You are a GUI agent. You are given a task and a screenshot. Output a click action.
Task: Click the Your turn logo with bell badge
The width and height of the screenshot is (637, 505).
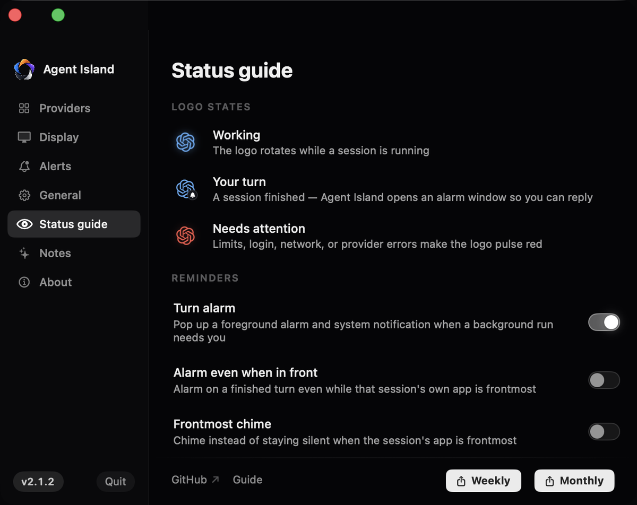[186, 189]
